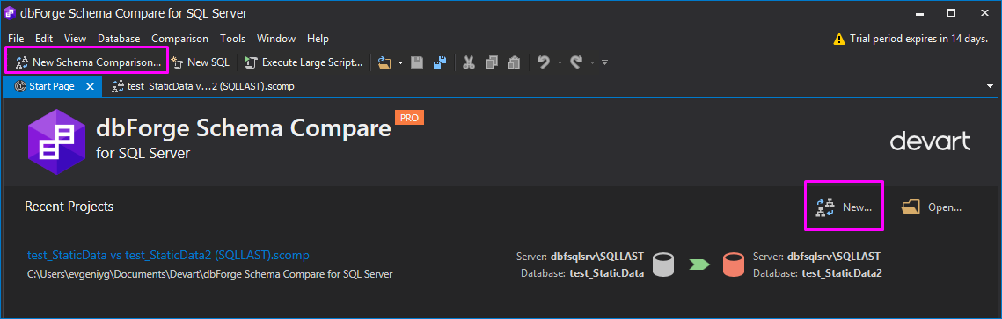Open the View menu
Image resolution: width=1002 pixels, height=319 pixels.
76,39
